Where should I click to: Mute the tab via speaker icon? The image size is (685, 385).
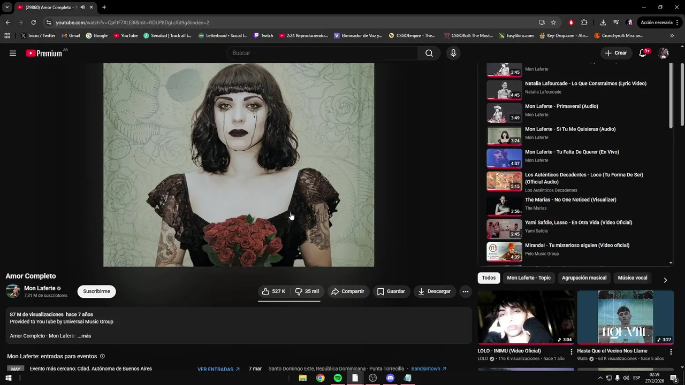[x=82, y=7]
